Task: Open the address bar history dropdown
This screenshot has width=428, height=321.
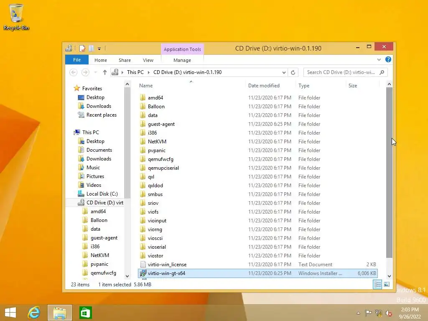Action: (284, 72)
